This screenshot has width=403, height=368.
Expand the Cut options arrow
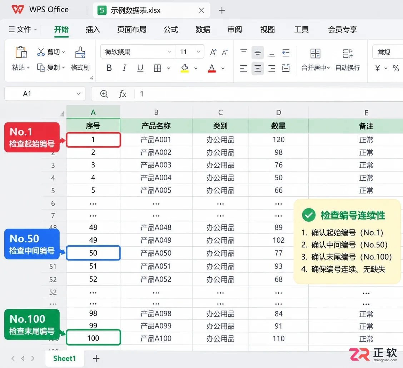[64, 52]
